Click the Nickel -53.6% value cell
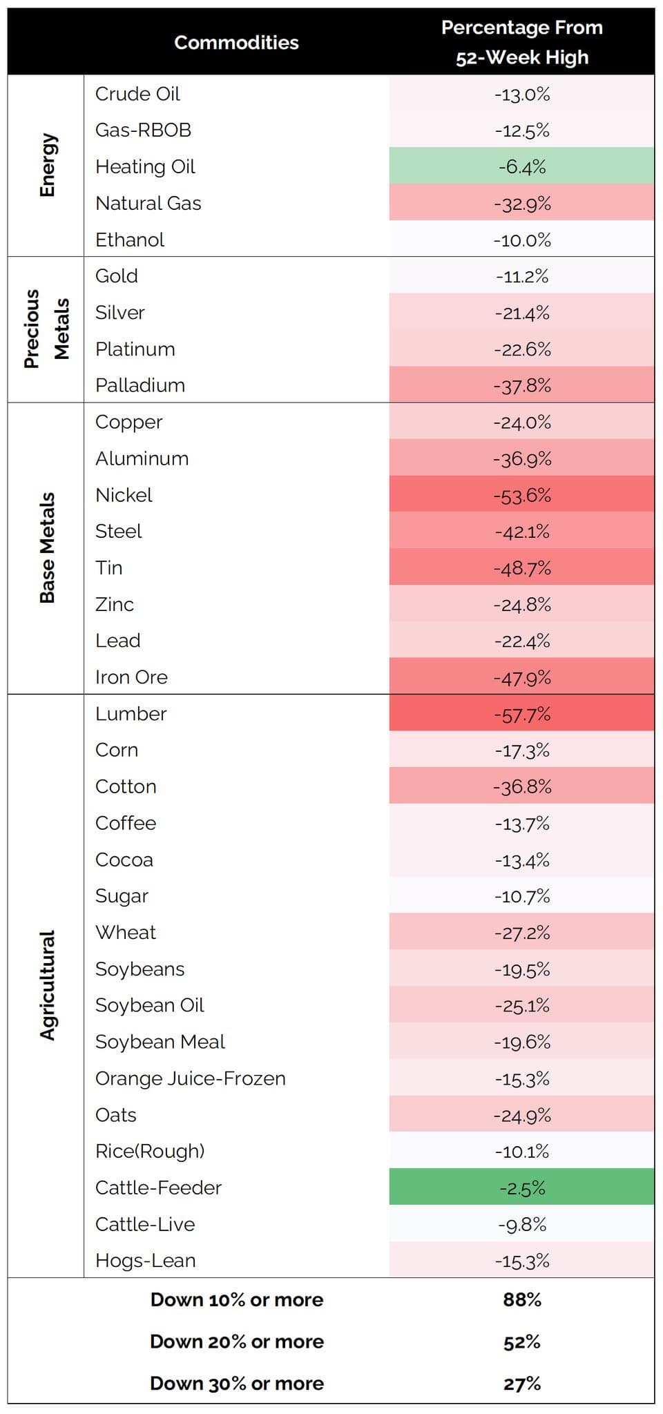The image size is (663, 1414). [521, 494]
